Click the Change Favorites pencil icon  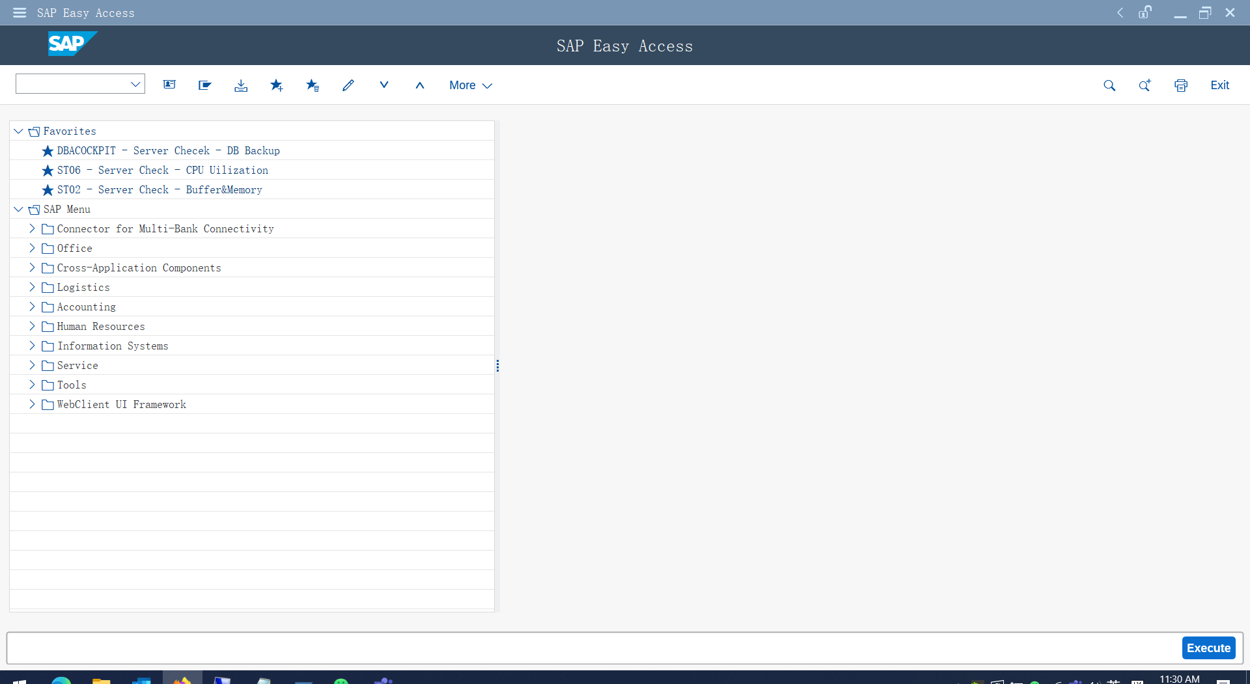click(x=348, y=85)
